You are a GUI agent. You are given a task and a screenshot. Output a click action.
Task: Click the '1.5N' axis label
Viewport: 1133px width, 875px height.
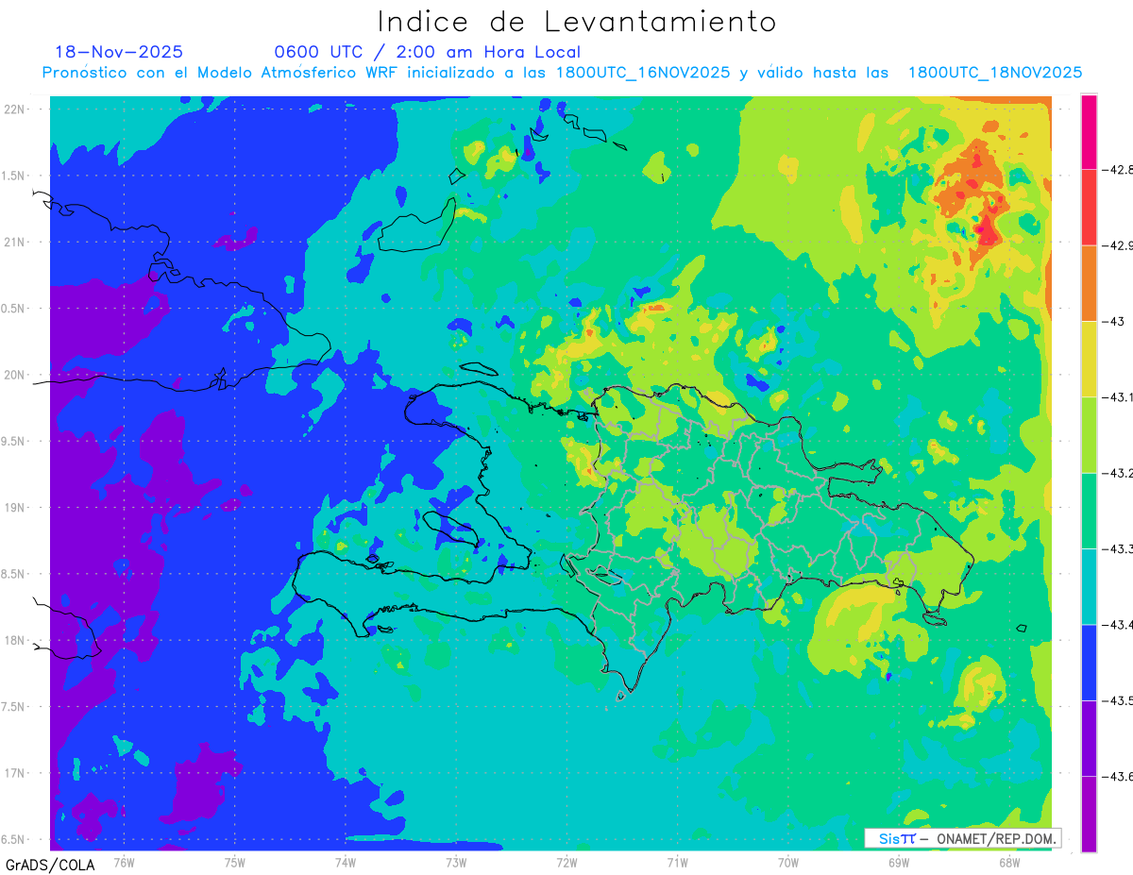tap(14, 176)
